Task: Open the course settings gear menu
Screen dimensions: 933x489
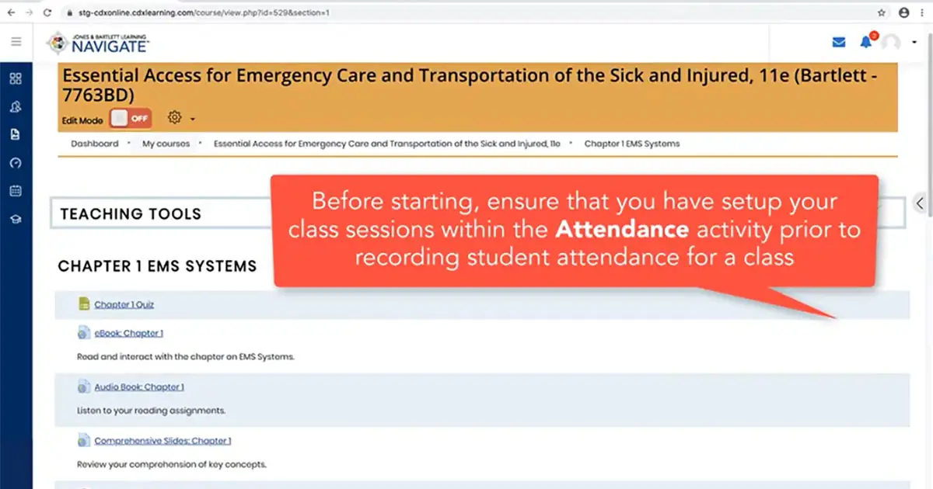Action: point(173,118)
